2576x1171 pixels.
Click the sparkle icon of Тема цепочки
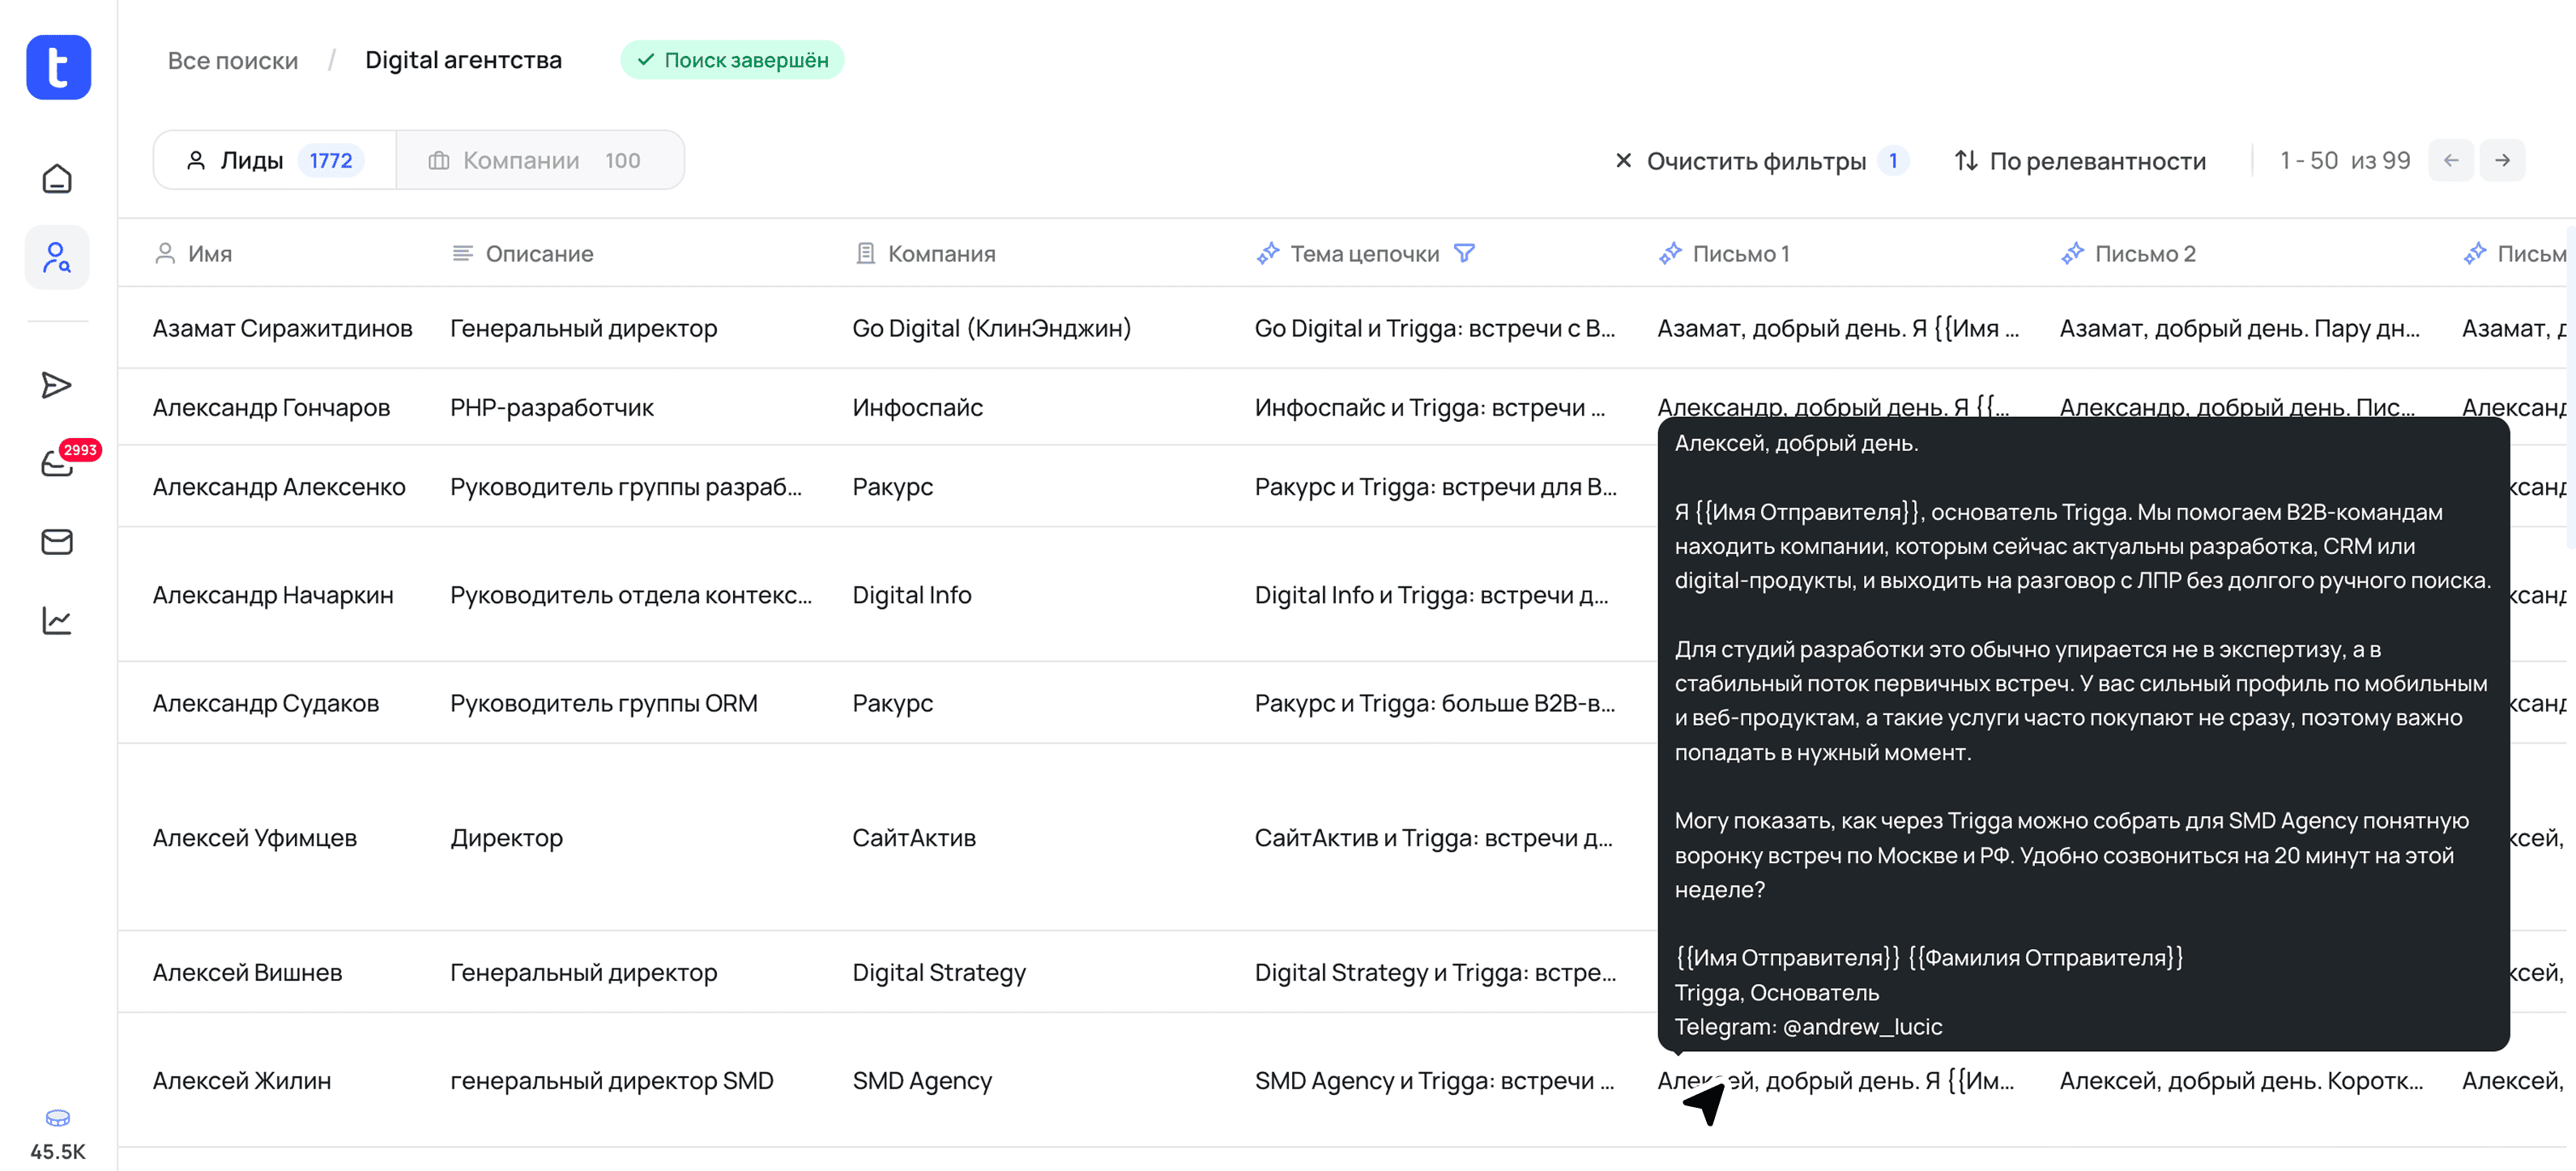click(1268, 254)
